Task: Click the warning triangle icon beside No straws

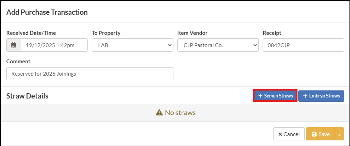Action: coord(159,113)
